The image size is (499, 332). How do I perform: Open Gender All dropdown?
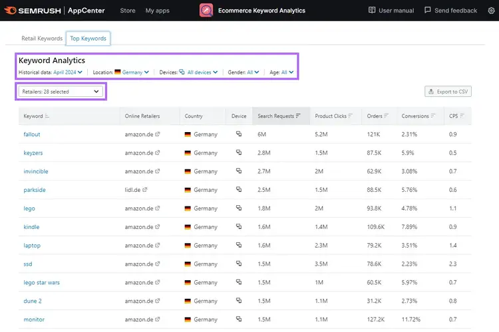[x=253, y=72]
